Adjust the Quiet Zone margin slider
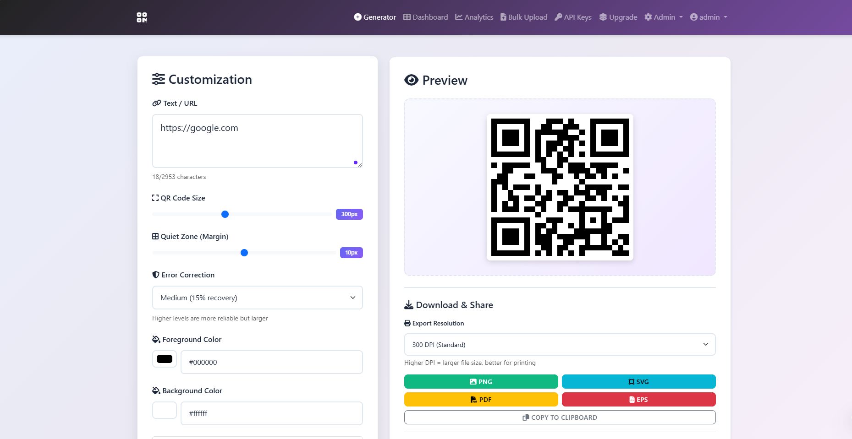The width and height of the screenshot is (852, 439). click(x=244, y=253)
